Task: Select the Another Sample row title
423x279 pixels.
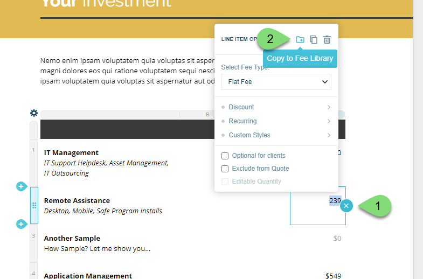Action: click(72, 239)
